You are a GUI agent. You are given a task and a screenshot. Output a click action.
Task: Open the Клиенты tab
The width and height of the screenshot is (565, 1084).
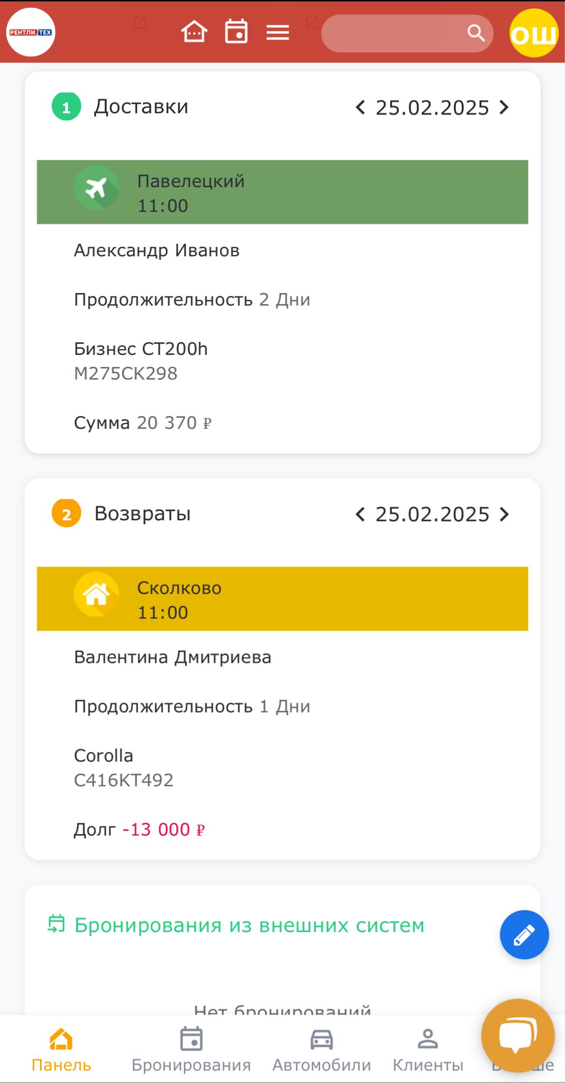[428, 1050]
